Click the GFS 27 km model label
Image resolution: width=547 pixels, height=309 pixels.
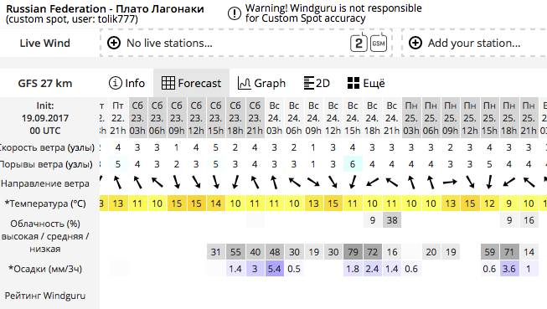pos(45,84)
